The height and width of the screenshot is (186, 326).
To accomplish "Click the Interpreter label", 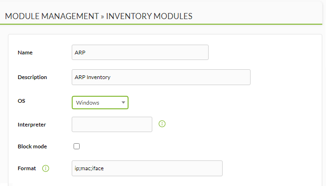I will pos(32,125).
